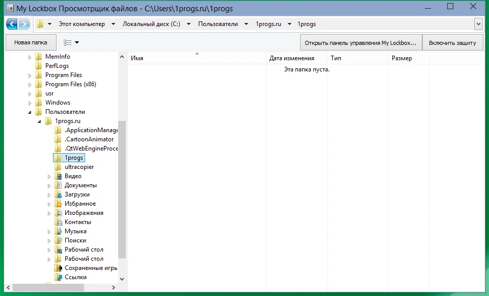Open dropdown after Локальный диск (C:)
This screenshot has height=296, width=489.
click(188, 24)
